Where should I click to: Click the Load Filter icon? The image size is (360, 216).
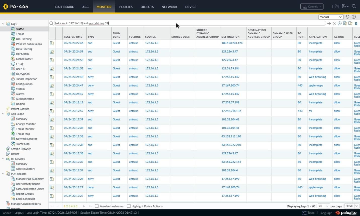(350, 23)
